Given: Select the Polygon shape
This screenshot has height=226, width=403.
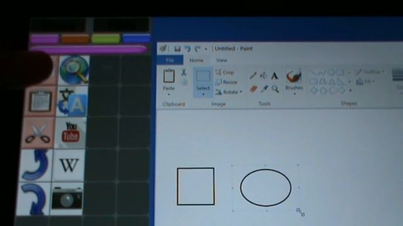Looking at the screenshot, I should tap(323, 82).
